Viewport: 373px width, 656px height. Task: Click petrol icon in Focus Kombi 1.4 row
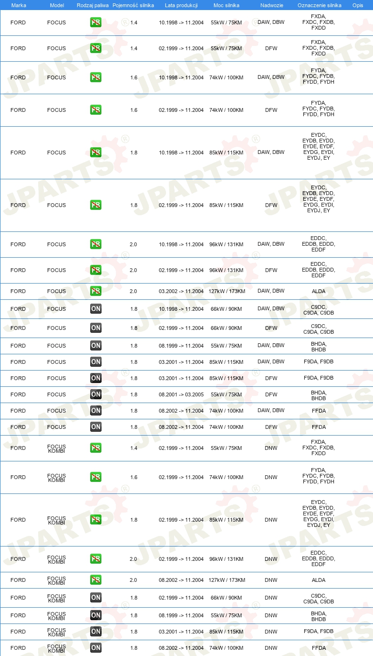coord(95,448)
